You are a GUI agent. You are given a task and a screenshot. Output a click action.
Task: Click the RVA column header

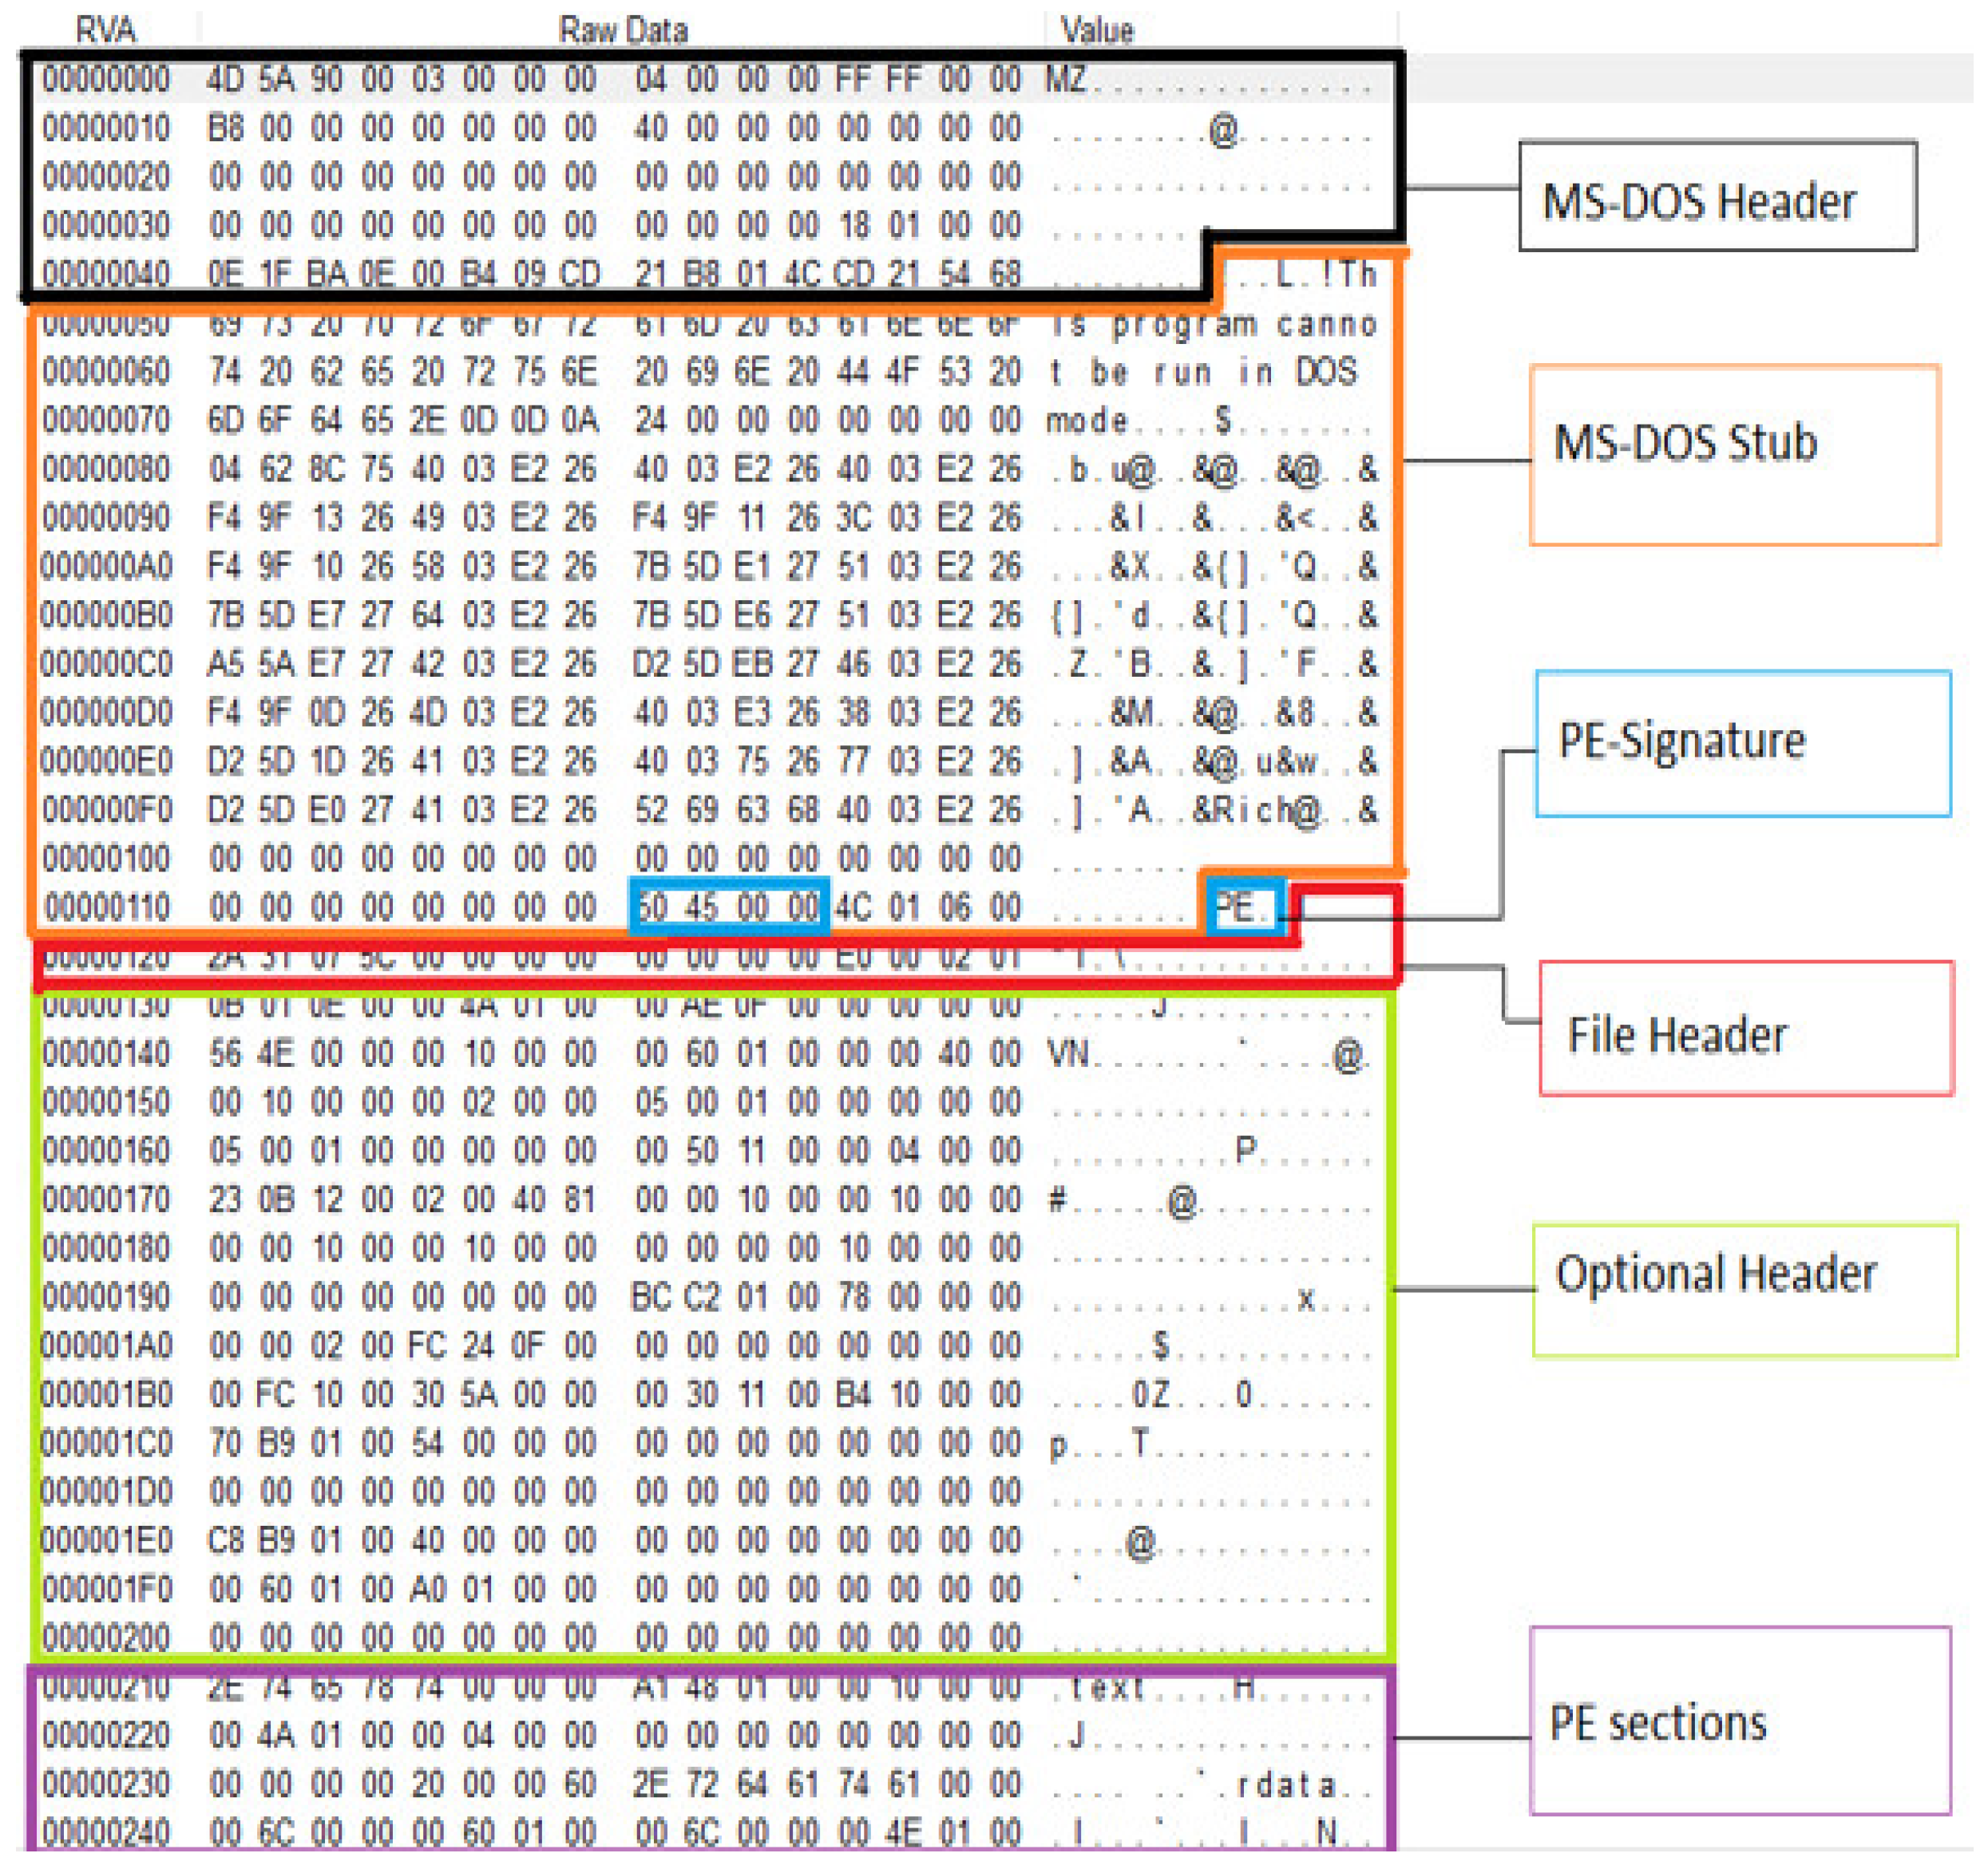click(106, 30)
